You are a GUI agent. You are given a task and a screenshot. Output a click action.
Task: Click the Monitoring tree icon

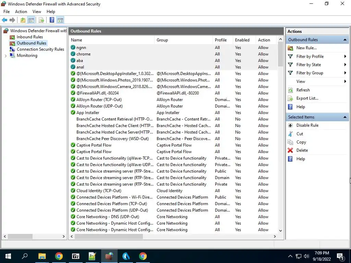[12, 55]
